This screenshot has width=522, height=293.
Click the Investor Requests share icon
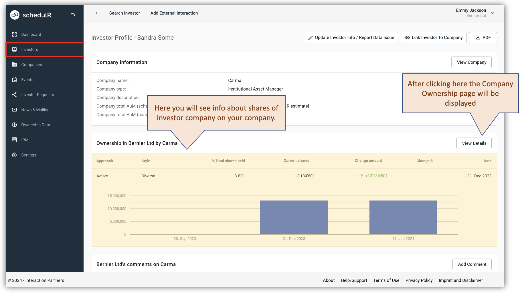(14, 95)
